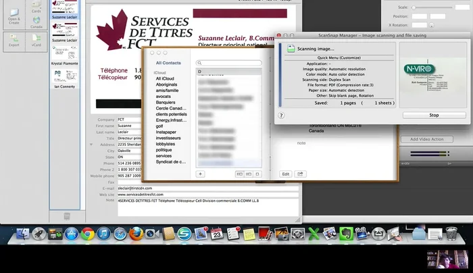Open the Contacts address book dock icon
The height and width of the screenshot is (273, 473).
[x=168, y=234]
